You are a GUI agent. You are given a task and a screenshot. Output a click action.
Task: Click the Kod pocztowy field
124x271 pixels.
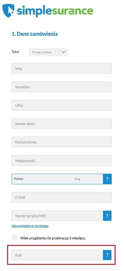(62, 142)
